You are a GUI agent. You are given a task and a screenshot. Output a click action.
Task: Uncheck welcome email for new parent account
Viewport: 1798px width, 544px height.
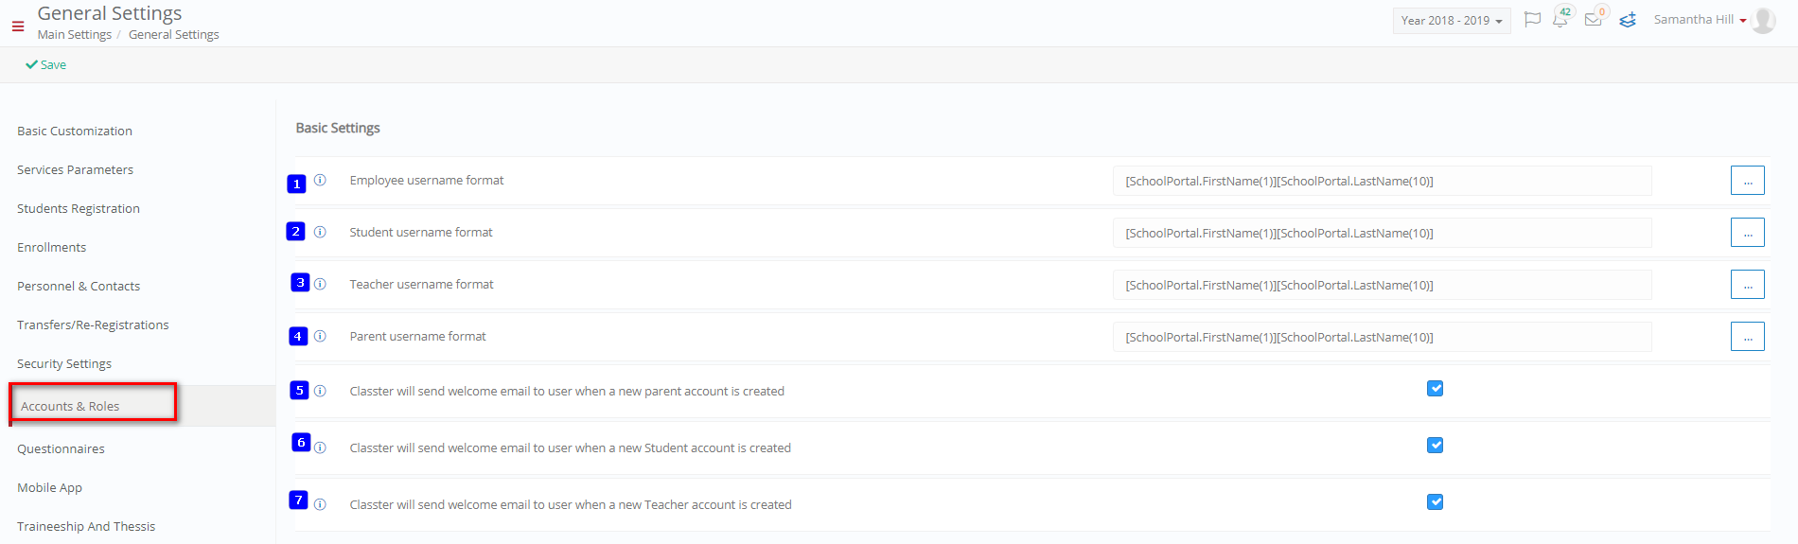pos(1435,388)
